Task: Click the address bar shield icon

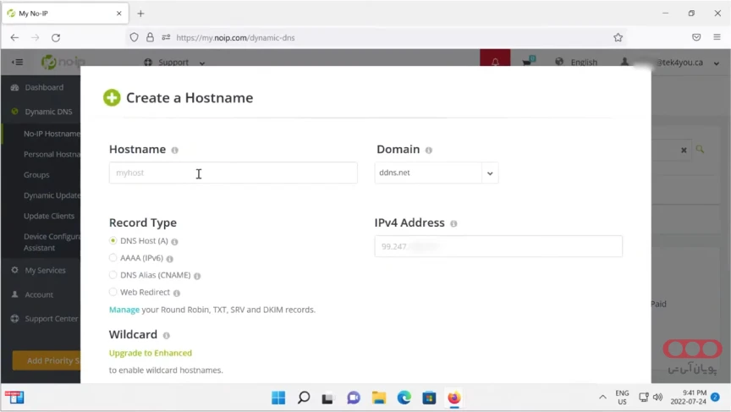Action: [135, 37]
